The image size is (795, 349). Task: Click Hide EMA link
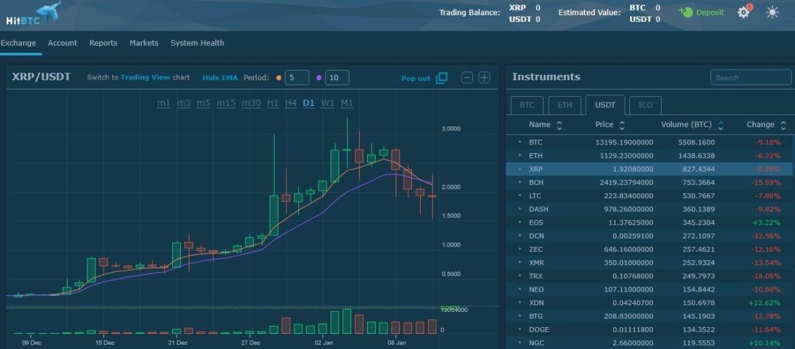coord(220,77)
